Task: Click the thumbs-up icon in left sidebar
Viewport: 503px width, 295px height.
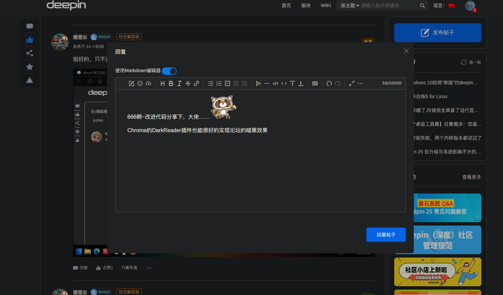Action: tap(30, 40)
